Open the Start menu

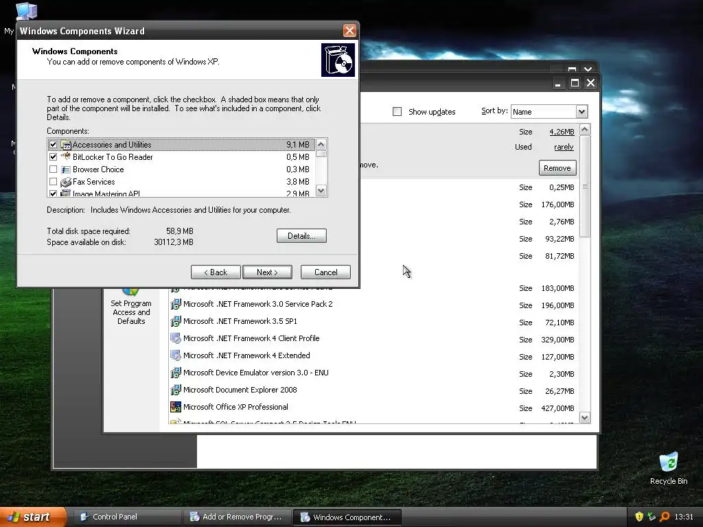(x=33, y=517)
